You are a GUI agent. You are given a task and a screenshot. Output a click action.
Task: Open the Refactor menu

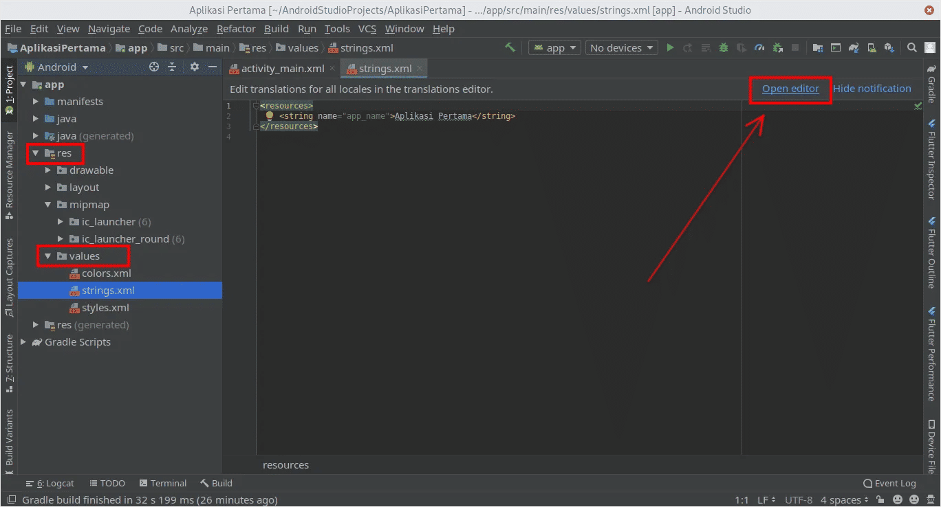pos(236,29)
